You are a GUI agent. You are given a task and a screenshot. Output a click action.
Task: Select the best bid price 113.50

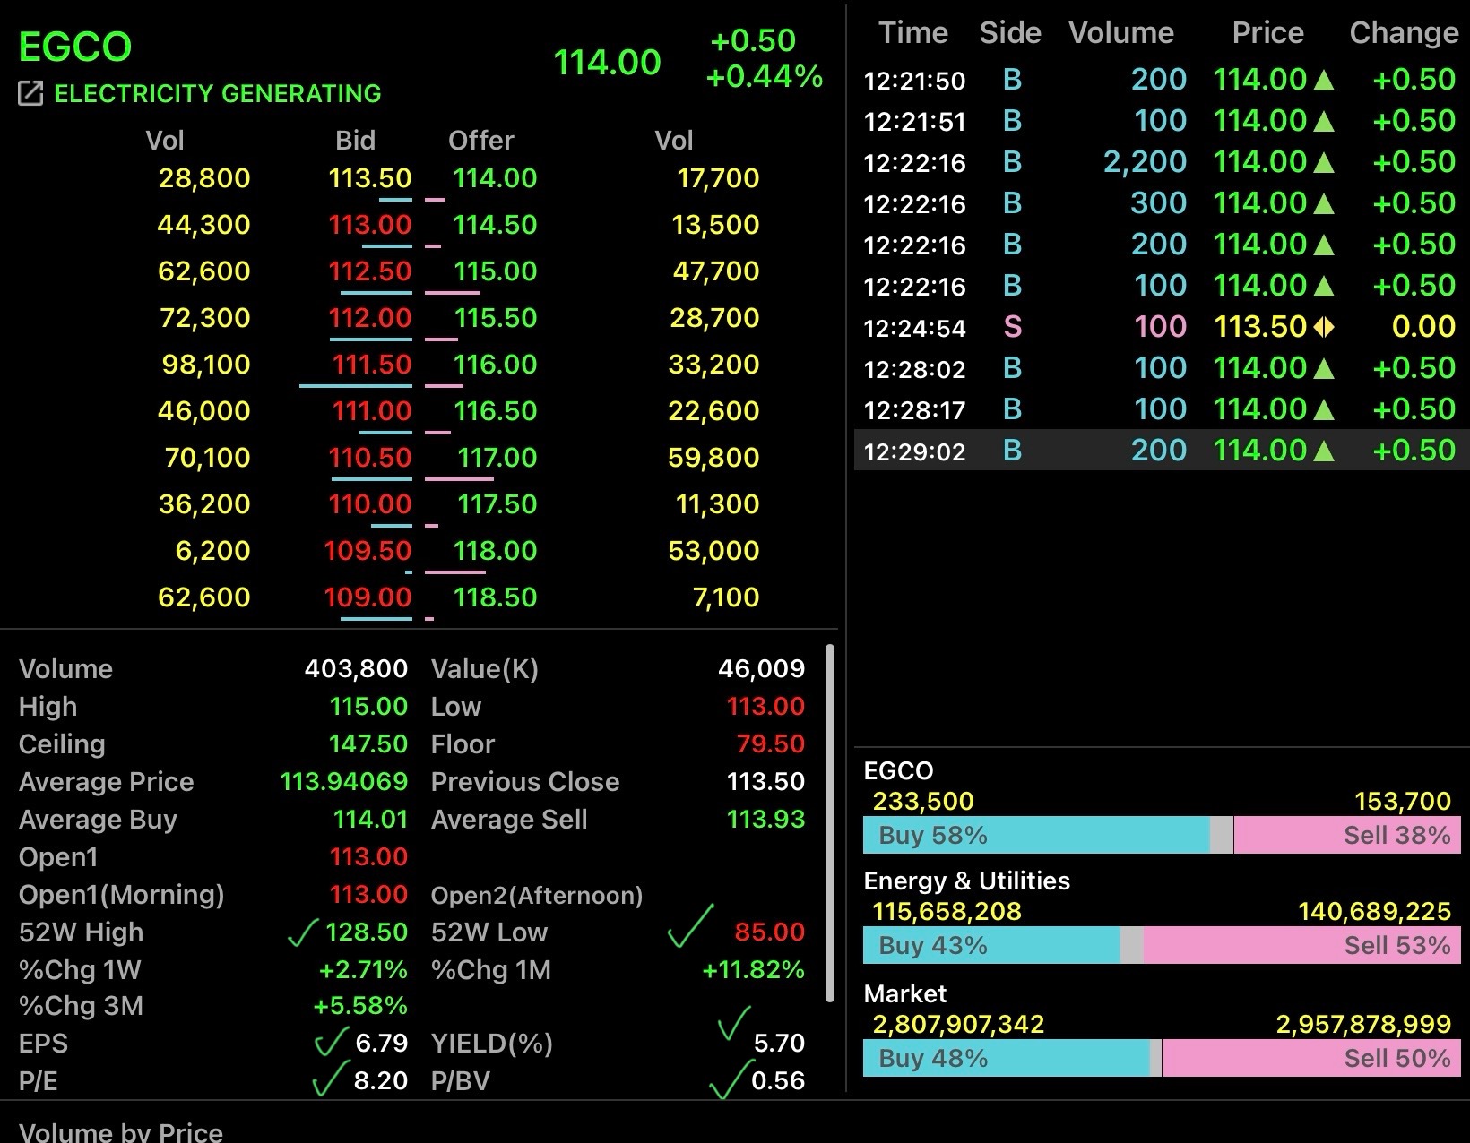coord(370,178)
